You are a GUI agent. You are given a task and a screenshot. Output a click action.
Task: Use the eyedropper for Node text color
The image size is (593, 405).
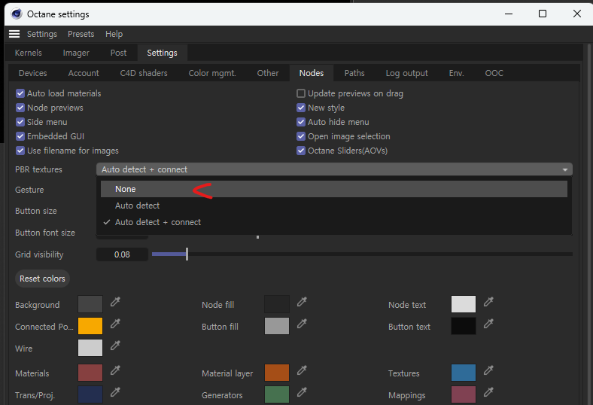point(488,302)
